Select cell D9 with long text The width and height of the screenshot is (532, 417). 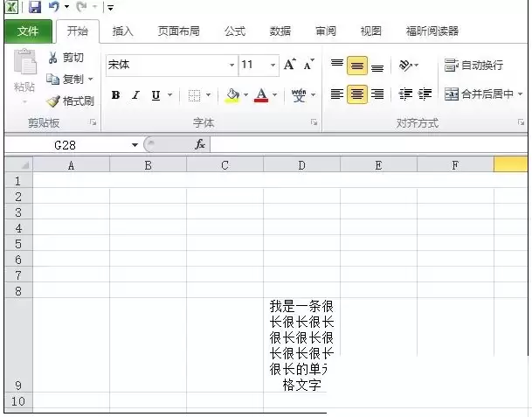click(301, 344)
